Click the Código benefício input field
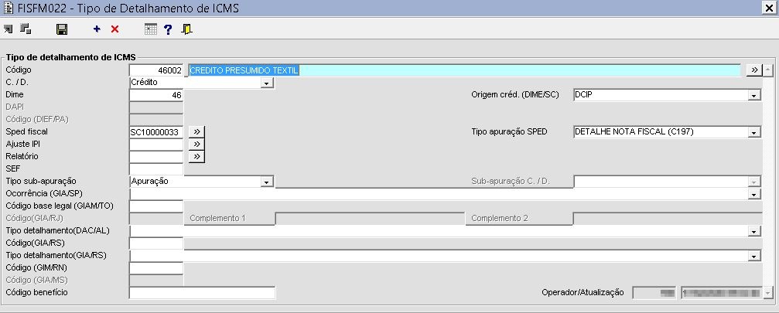The image size is (779, 313). pos(202,293)
